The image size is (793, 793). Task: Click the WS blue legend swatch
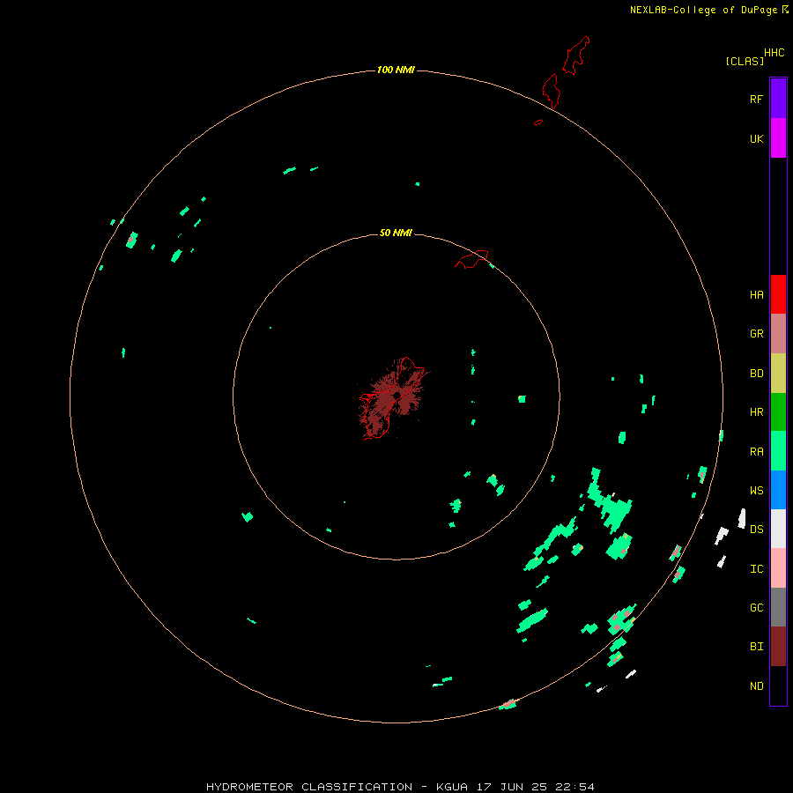coord(778,490)
